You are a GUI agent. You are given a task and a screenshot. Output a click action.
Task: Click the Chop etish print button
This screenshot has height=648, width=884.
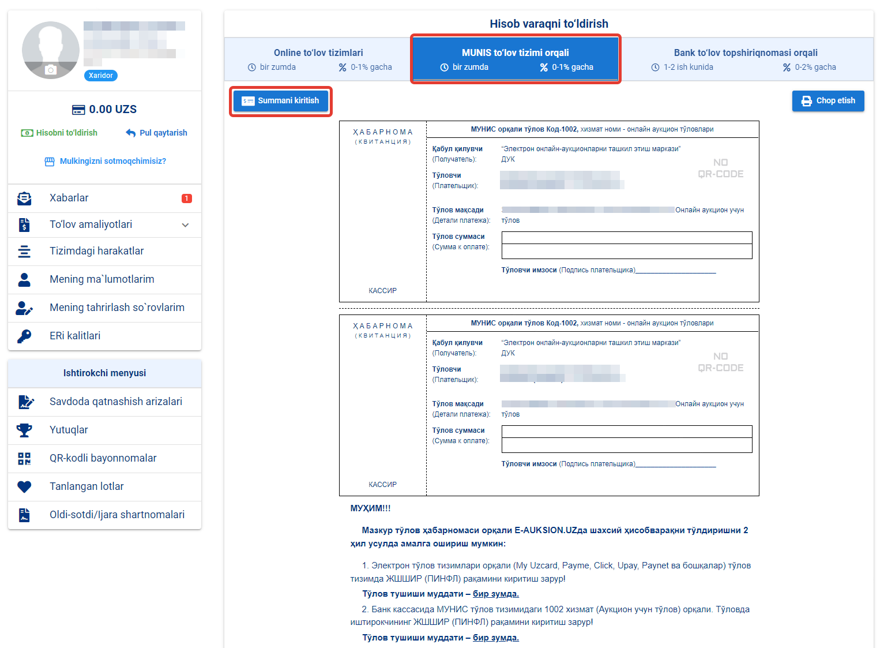827,101
